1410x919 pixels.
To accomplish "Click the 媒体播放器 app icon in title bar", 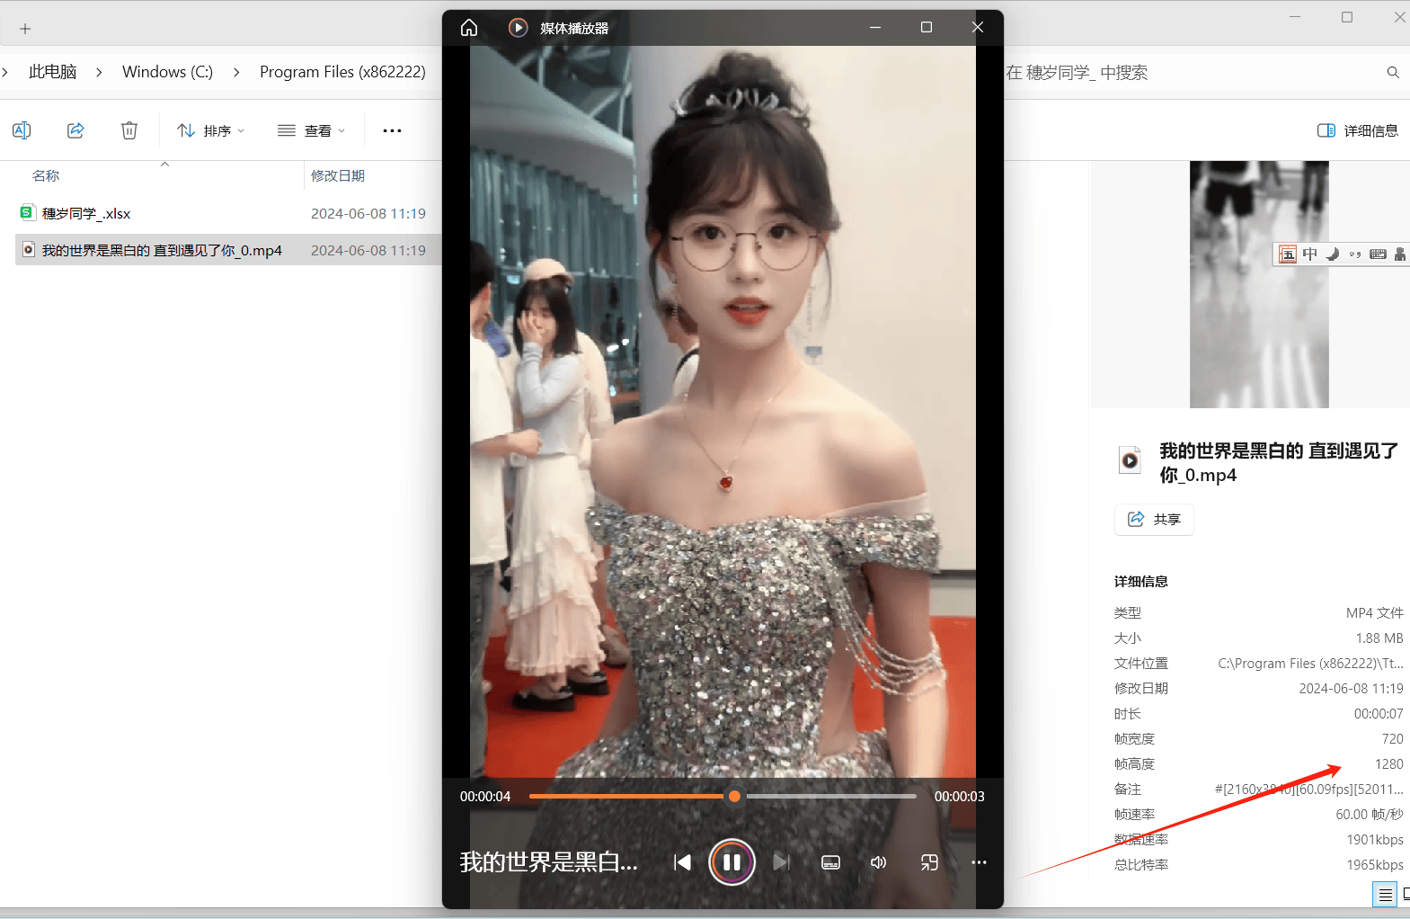I will (x=518, y=28).
